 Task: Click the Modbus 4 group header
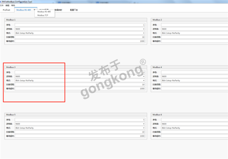coord(190,67)
